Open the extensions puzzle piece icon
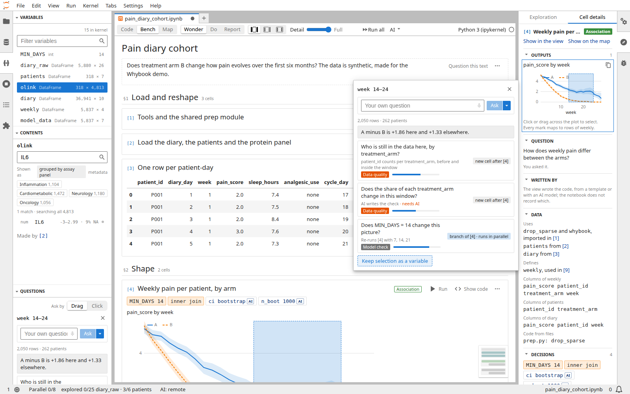The height and width of the screenshot is (394, 630). pos(6,126)
